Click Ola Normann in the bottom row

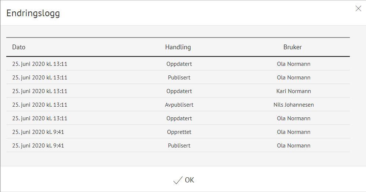click(294, 146)
